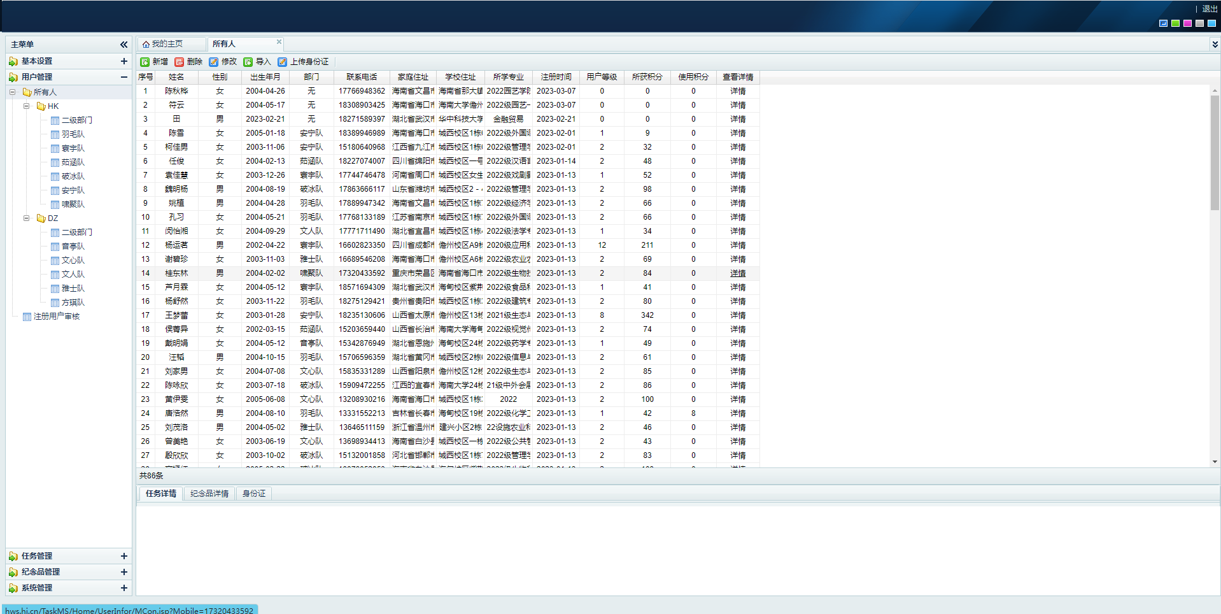Viewport: 1221px width, 614px height.
Task: Open 详情 for 杨运茗 row
Action: click(738, 245)
